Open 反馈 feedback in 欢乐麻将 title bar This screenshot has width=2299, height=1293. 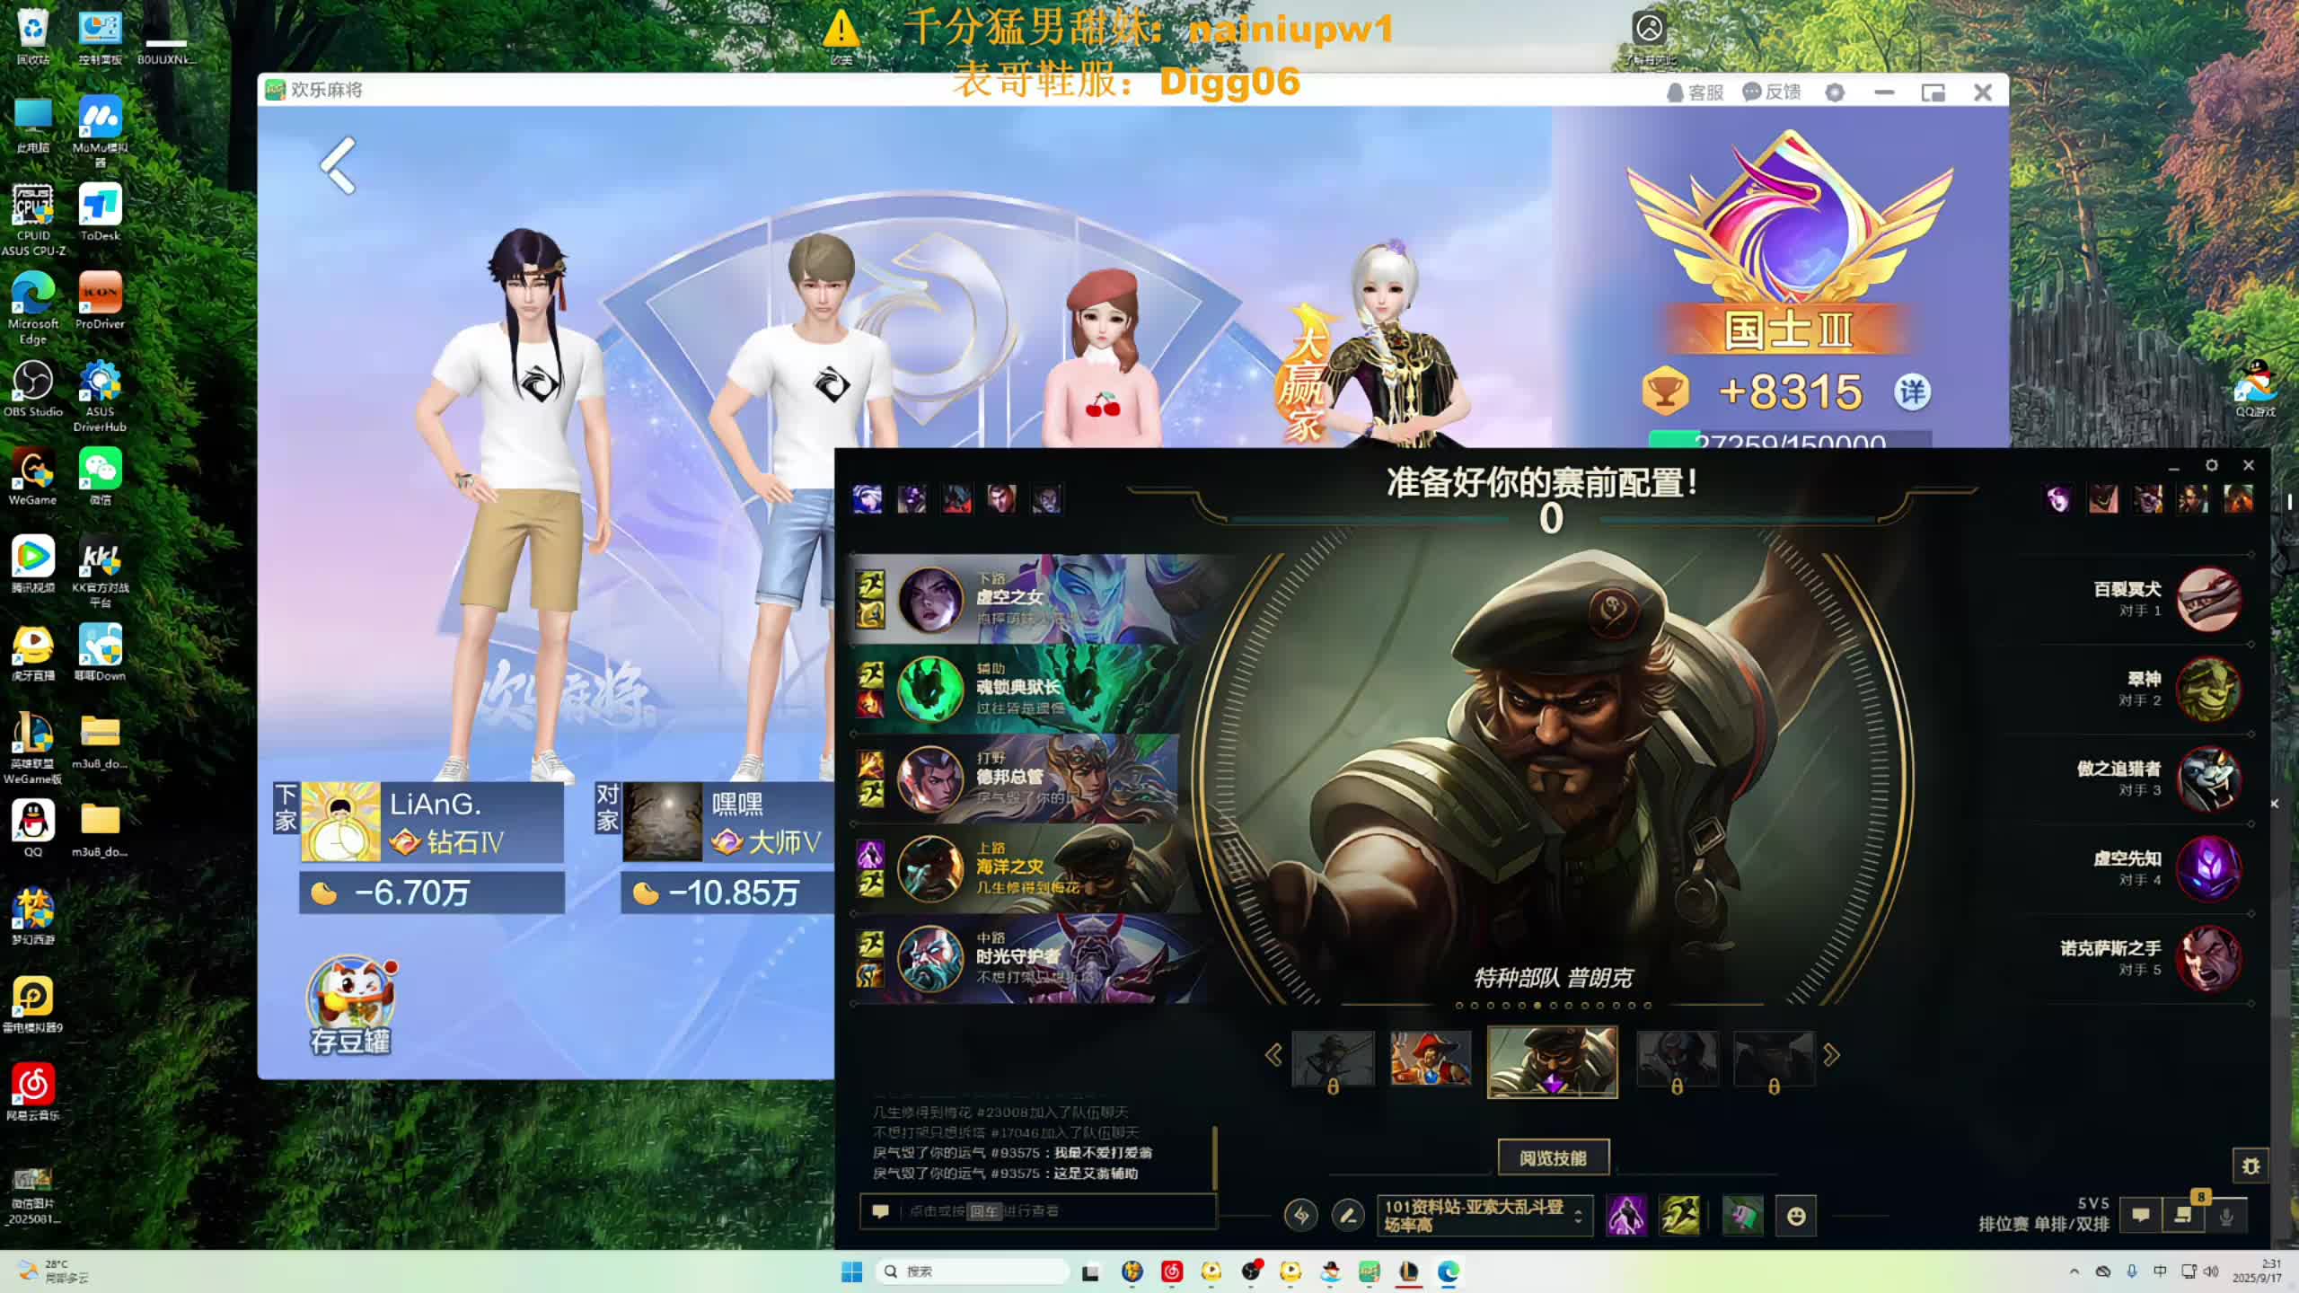tap(1772, 92)
